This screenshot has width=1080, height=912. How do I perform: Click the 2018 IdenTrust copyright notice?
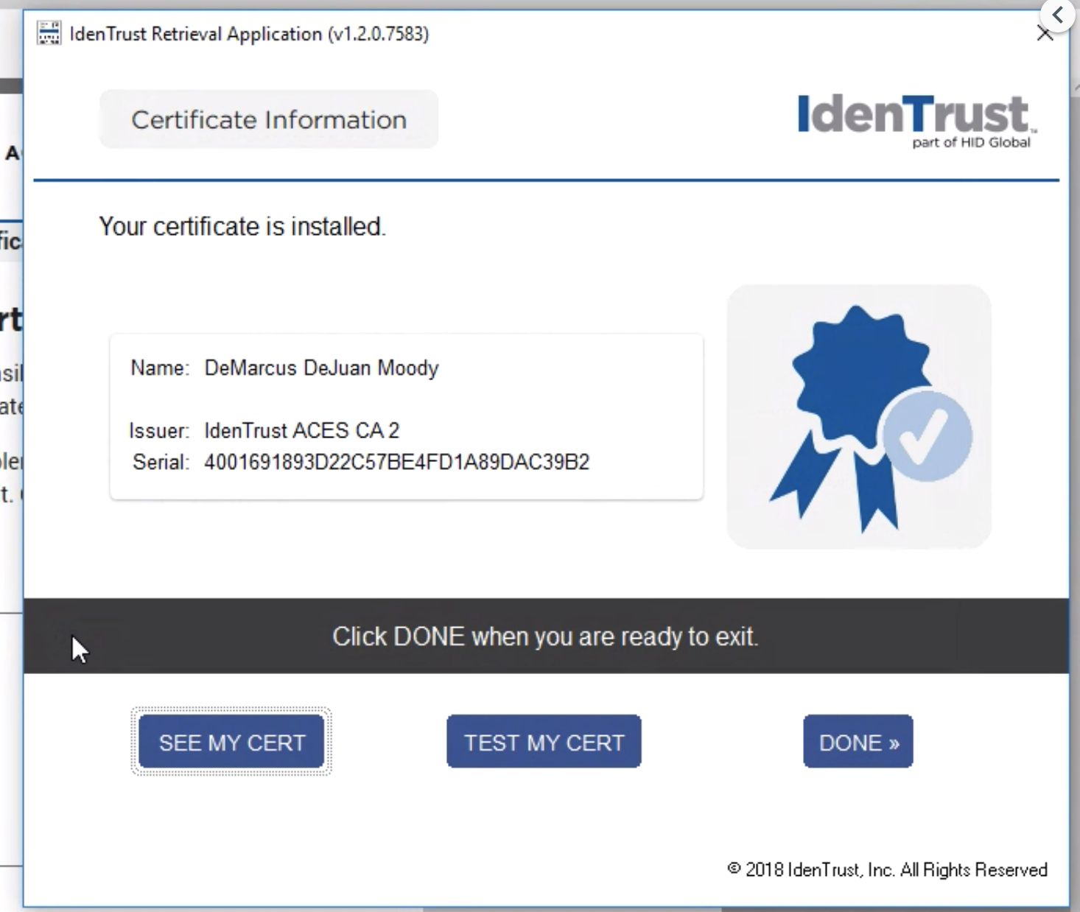(x=887, y=870)
